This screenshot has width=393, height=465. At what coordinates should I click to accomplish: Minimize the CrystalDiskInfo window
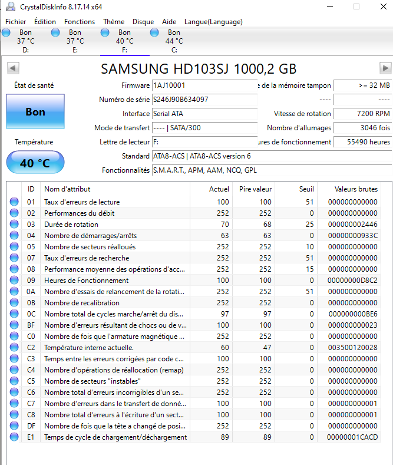pos(330,6)
